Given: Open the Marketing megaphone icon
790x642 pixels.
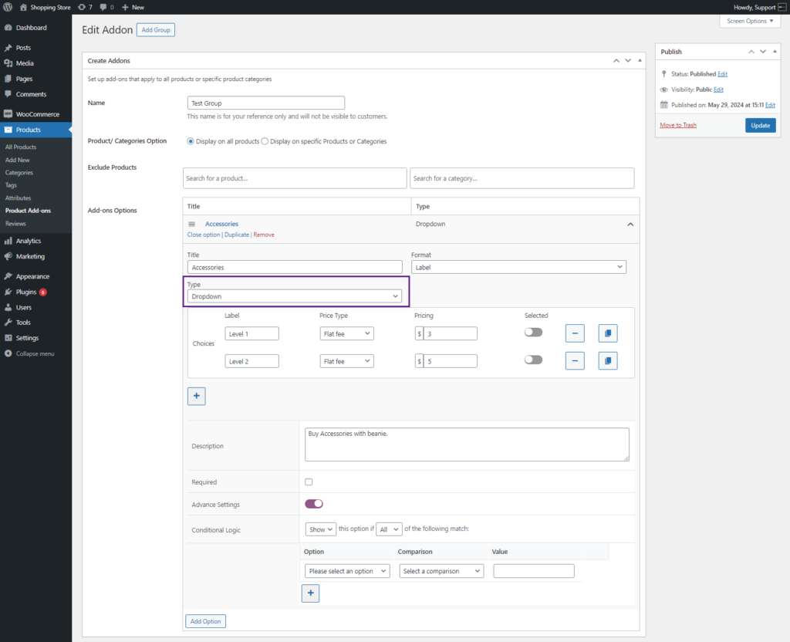Looking at the screenshot, I should [8, 256].
